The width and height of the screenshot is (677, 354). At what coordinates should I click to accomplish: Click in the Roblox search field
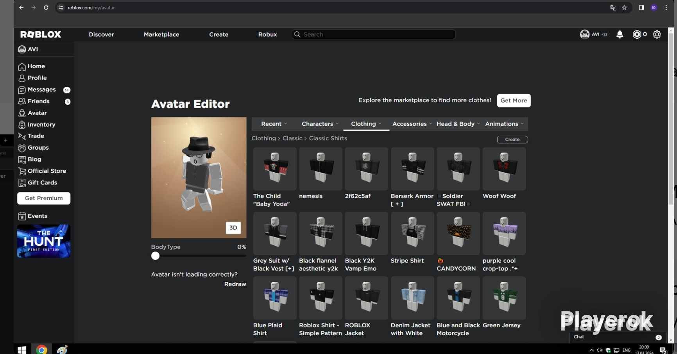[373, 34]
